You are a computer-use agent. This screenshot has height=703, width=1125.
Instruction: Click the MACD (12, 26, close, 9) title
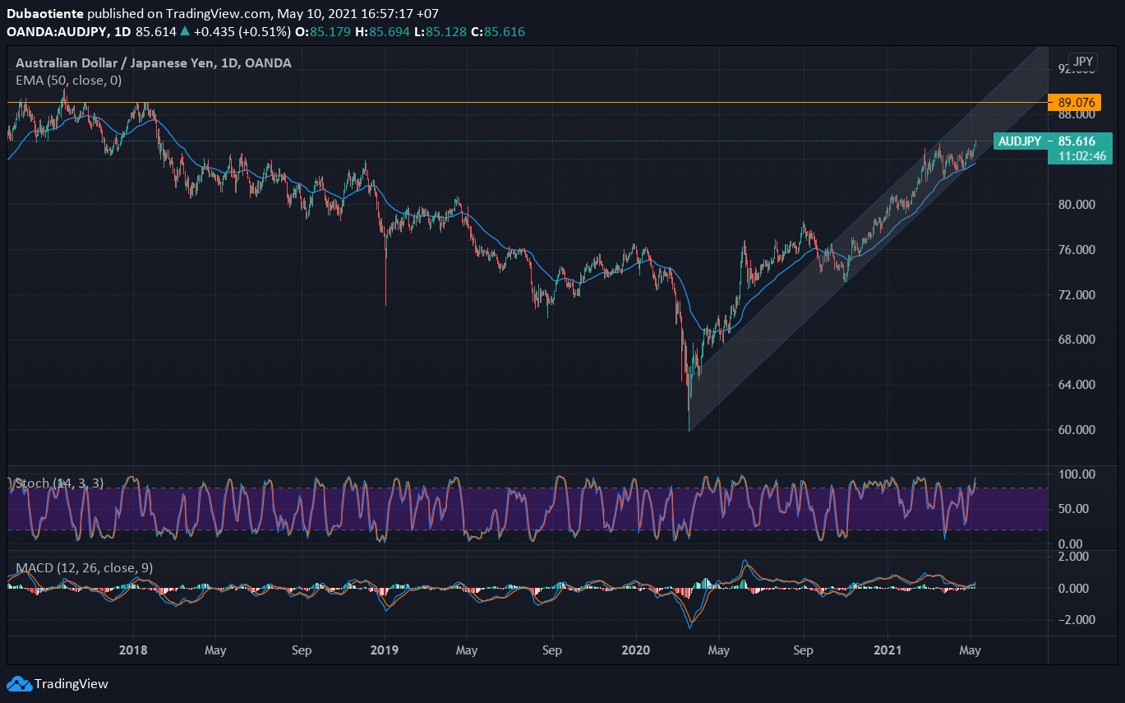click(84, 567)
